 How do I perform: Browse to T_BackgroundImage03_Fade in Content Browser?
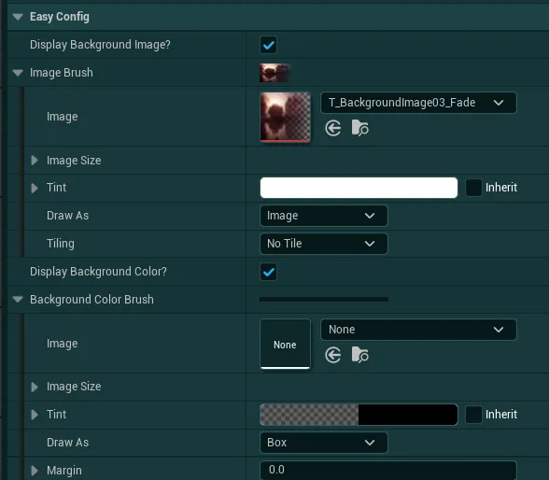pos(360,128)
